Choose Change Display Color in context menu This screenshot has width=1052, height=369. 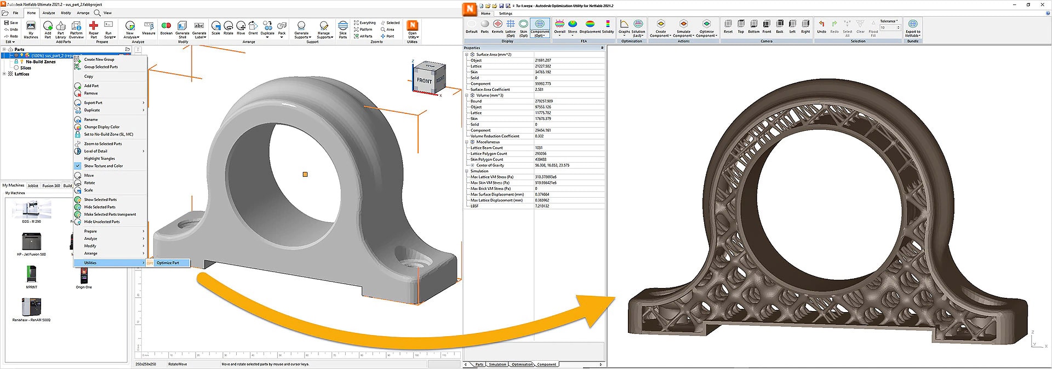click(x=101, y=127)
